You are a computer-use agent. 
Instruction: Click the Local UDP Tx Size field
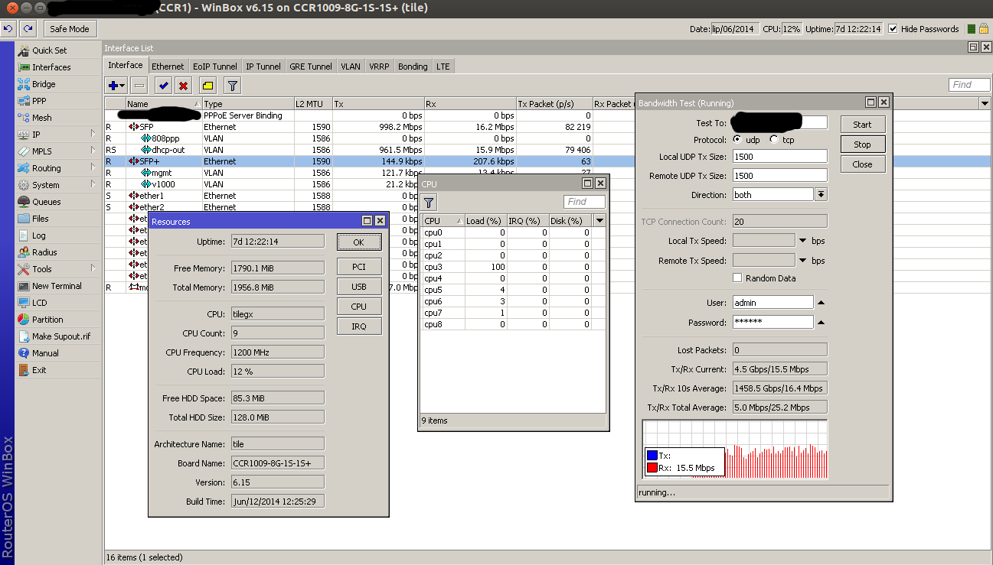pyautogui.click(x=779, y=157)
